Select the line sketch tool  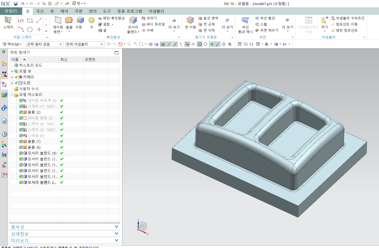pyautogui.click(x=39, y=20)
